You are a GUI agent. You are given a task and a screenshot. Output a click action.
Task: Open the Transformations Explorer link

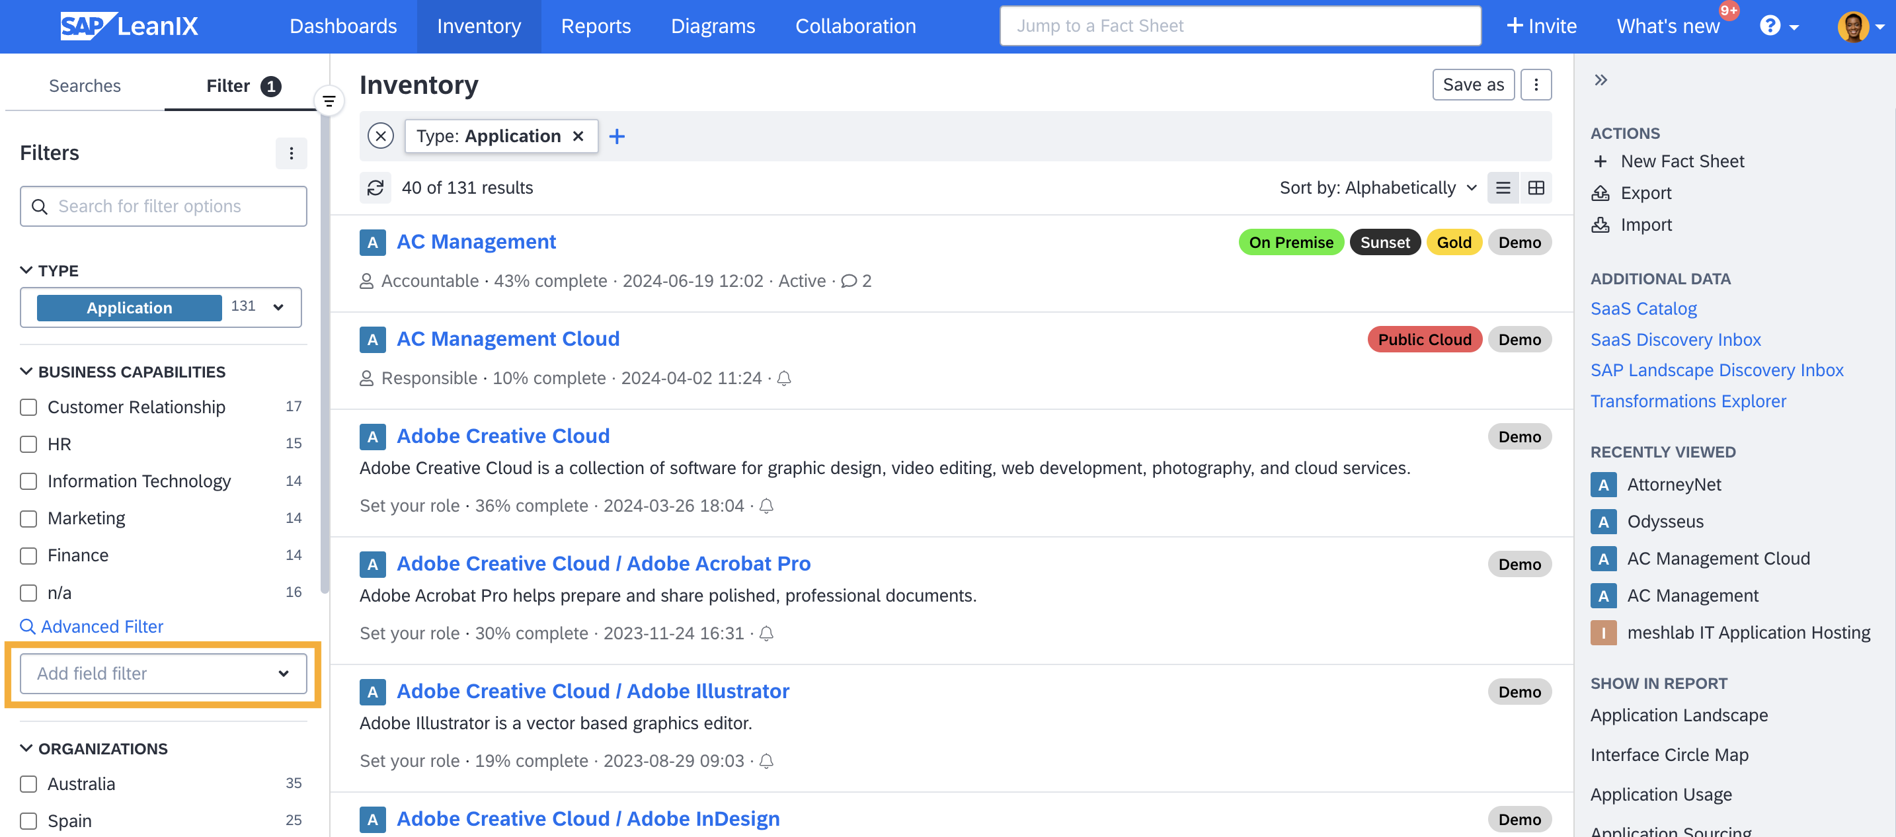click(x=1688, y=401)
